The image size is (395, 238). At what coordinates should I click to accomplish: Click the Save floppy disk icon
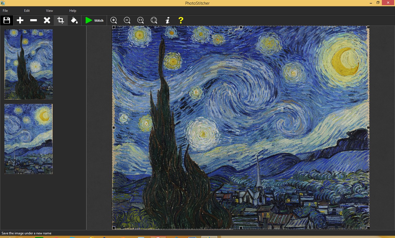coord(7,20)
